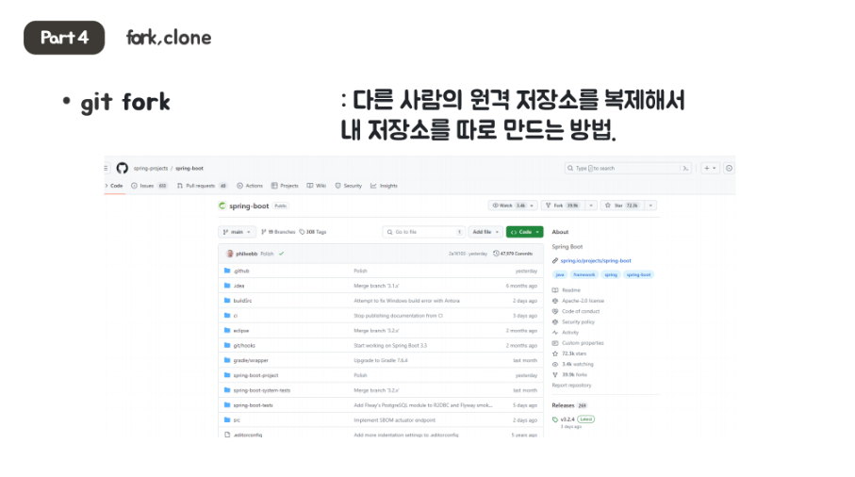Expand the Watch notifications dropdown

click(x=532, y=206)
